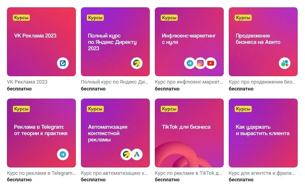
Task: Open the 'Курс для агентств и фрила…' link
Action: [x=262, y=173]
